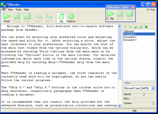Minimize the TTSReader window

coord(143,4)
